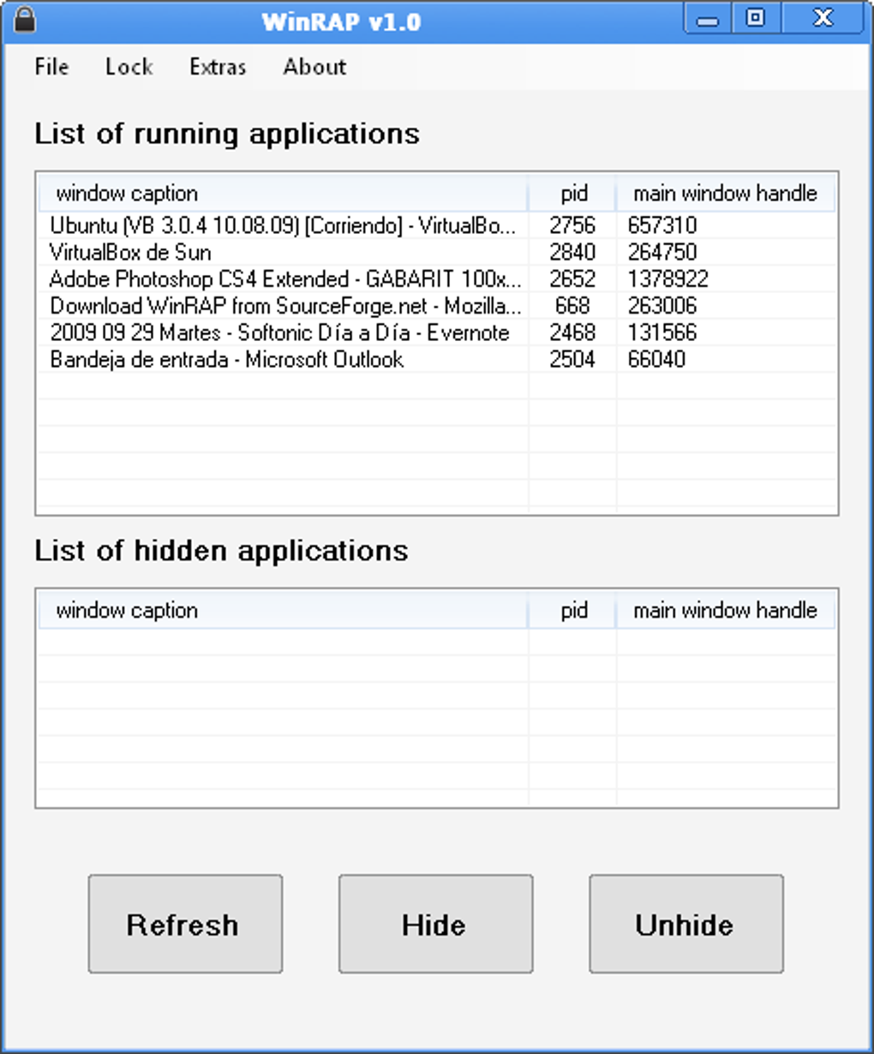Sort running applications by pid column
The image size is (874, 1054).
[572, 194]
